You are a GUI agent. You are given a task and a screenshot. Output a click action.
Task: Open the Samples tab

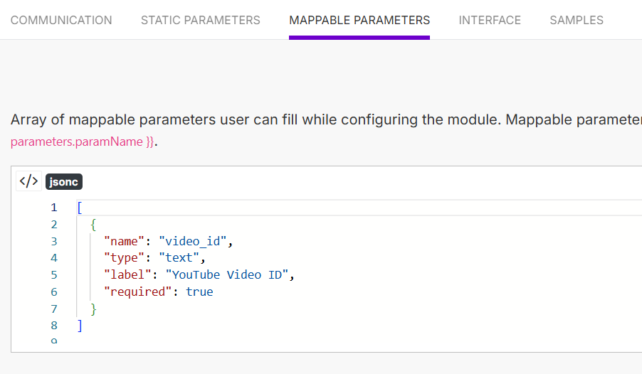tap(577, 20)
